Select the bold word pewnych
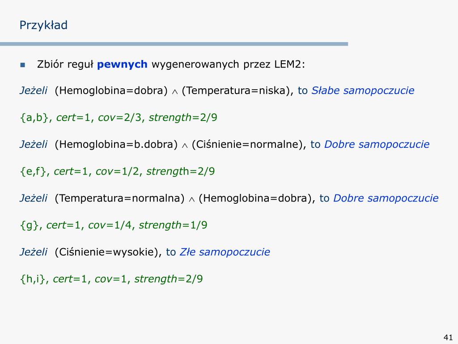 coord(122,64)
